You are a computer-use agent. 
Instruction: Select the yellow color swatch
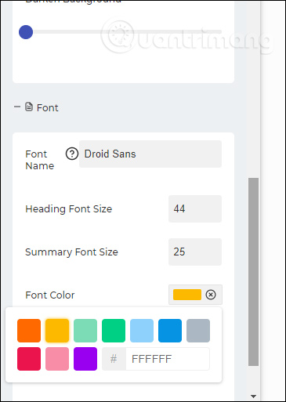(x=57, y=331)
